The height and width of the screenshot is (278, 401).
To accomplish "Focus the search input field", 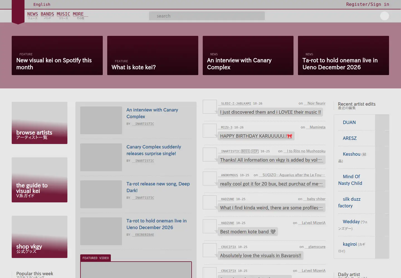I will (x=207, y=16).
